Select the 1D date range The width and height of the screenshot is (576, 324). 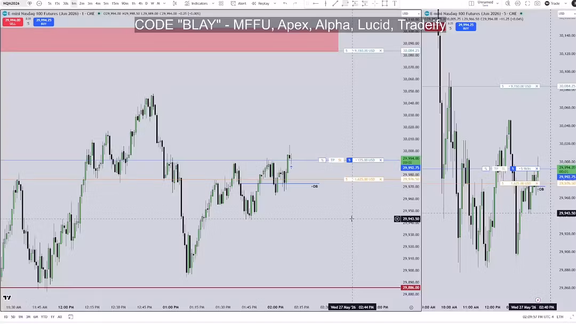(5, 317)
